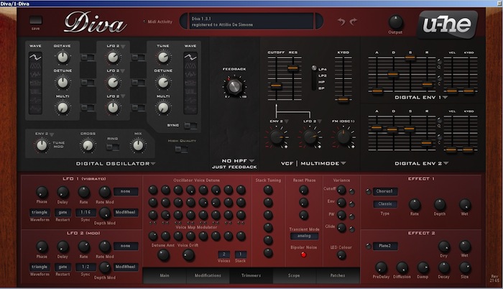Image resolution: width=503 pixels, height=289 pixels.
Task: Click the save button icon
Action: [x=36, y=21]
